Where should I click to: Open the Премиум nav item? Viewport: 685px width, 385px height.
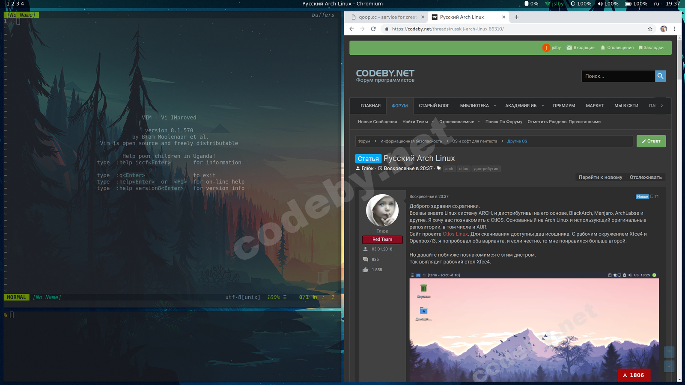(x=564, y=106)
